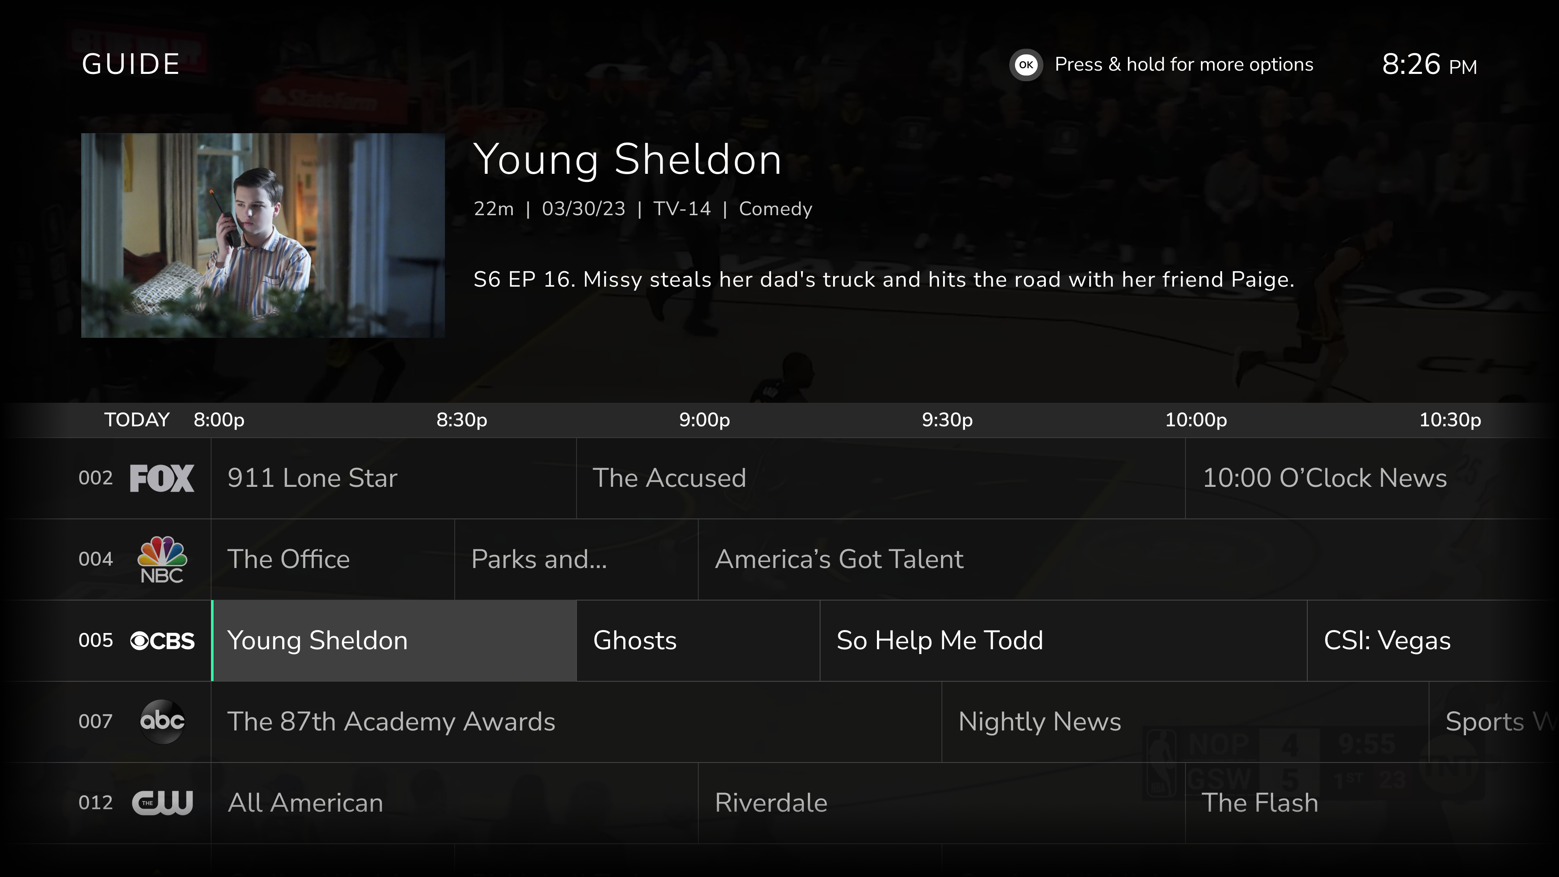
Task: Select the CBS channel logo
Action: (x=162, y=641)
